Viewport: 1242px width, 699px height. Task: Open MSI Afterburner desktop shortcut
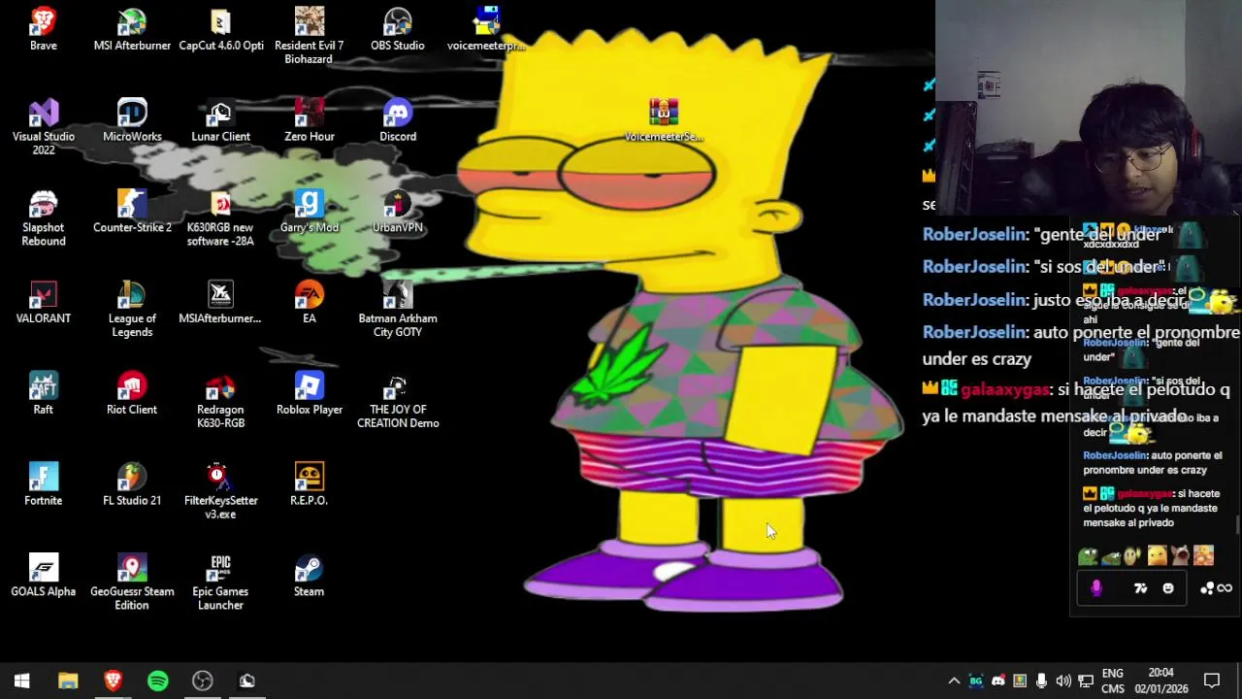coord(132,28)
